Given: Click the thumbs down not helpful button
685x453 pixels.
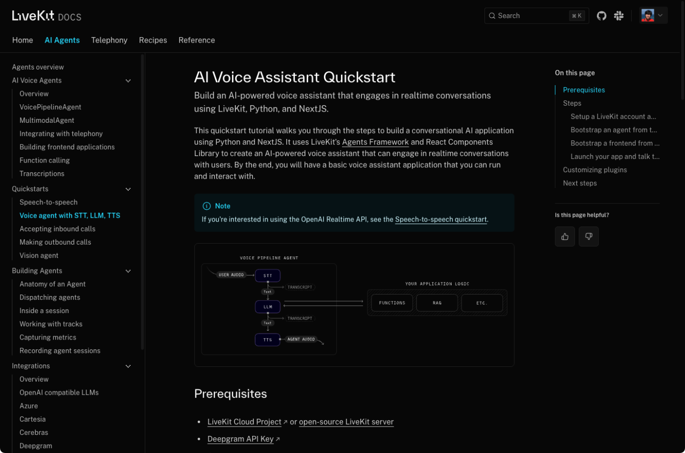Looking at the screenshot, I should (x=589, y=236).
